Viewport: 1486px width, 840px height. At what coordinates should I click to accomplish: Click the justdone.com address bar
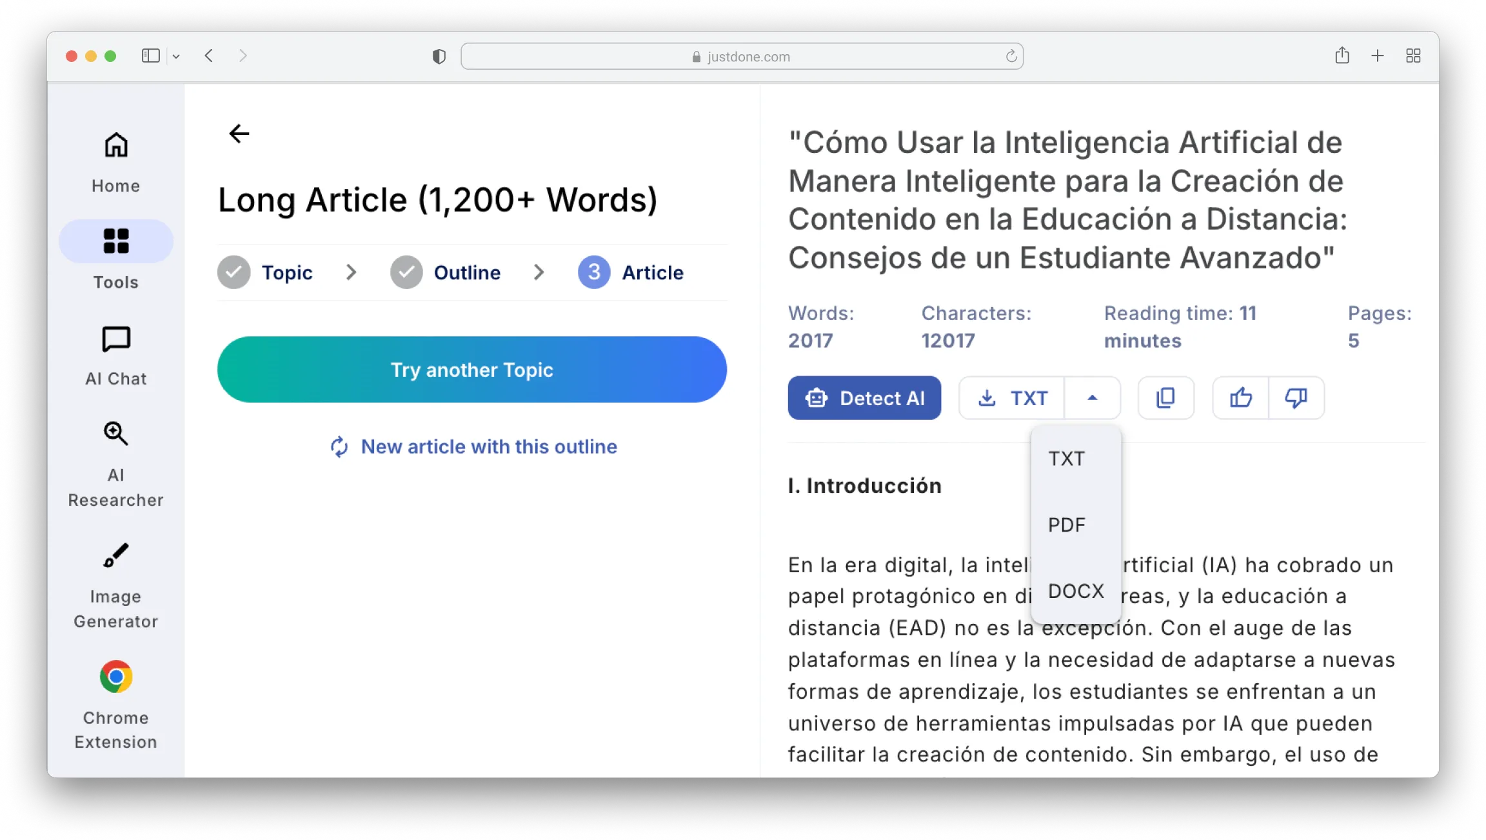742,57
